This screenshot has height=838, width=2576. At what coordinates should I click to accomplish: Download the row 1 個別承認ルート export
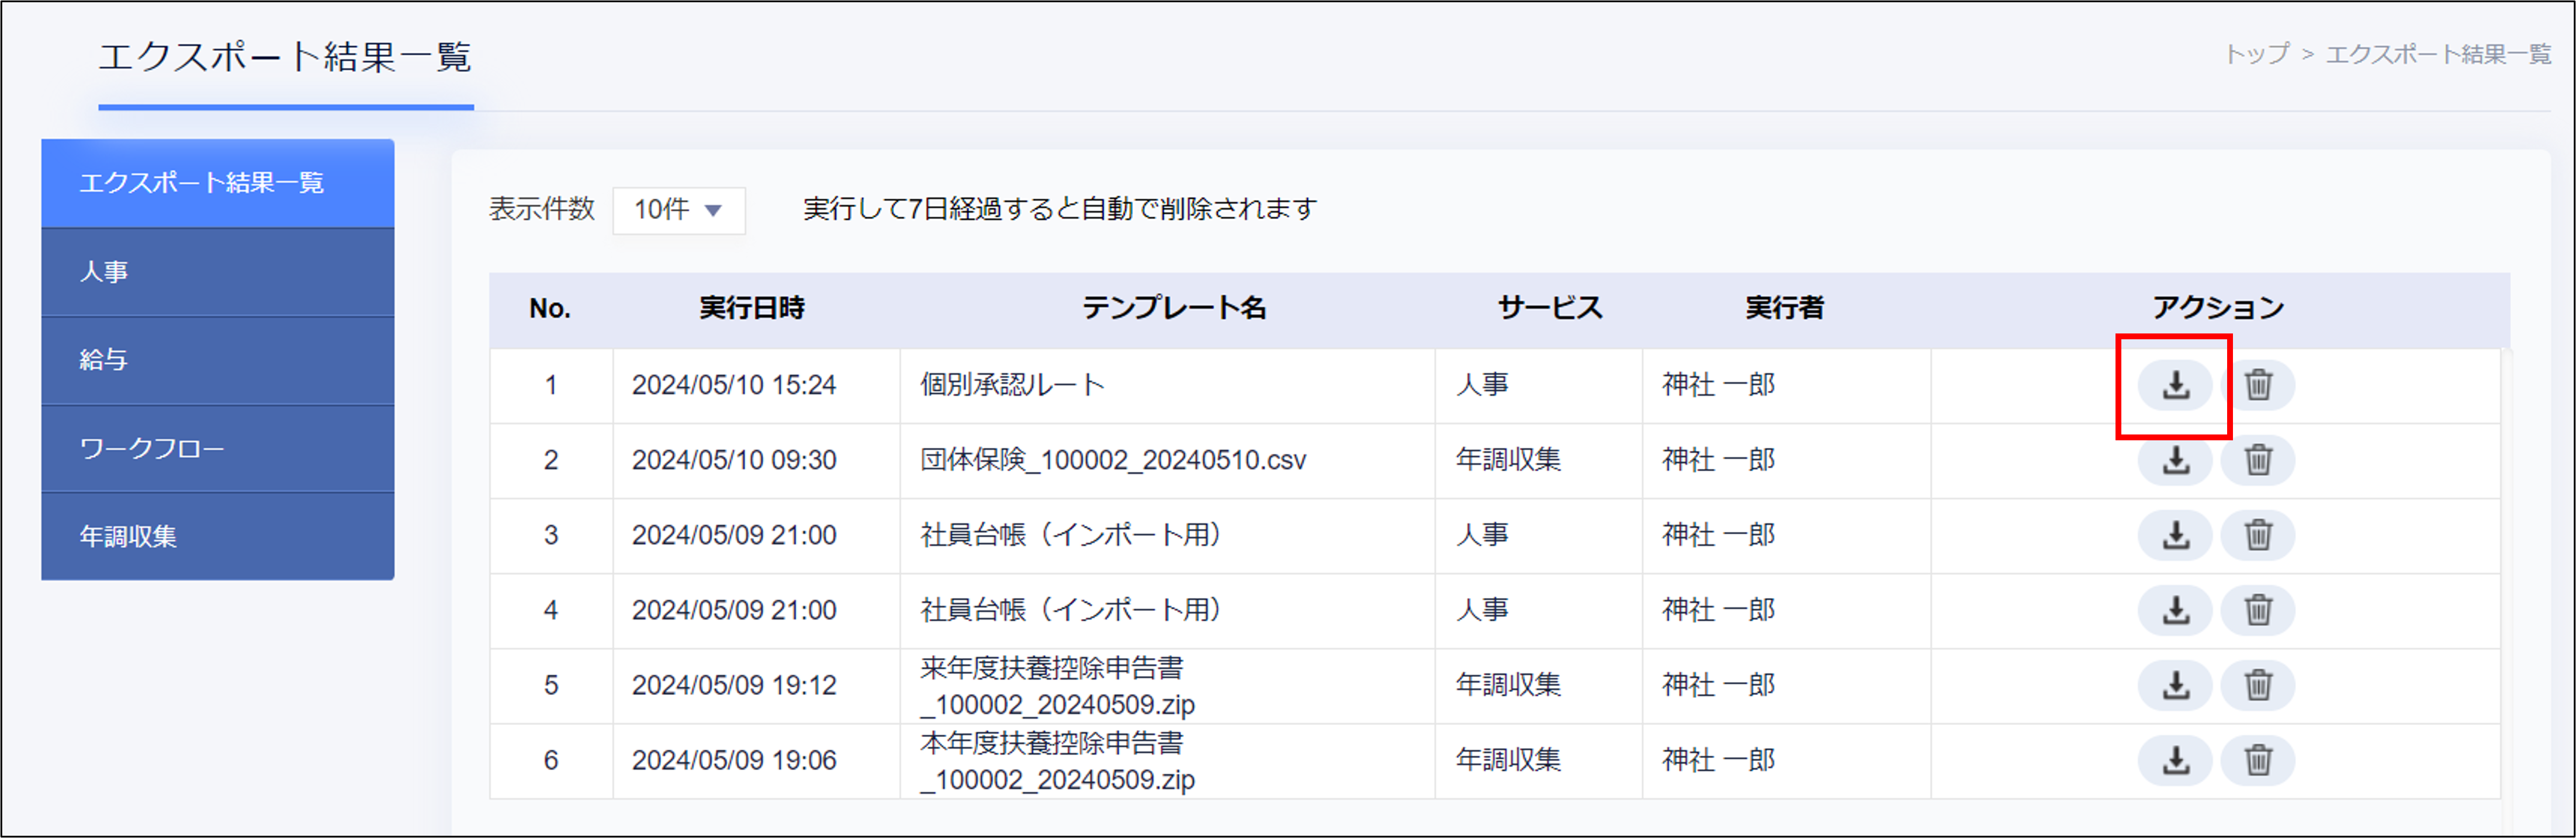pyautogui.click(x=2175, y=384)
